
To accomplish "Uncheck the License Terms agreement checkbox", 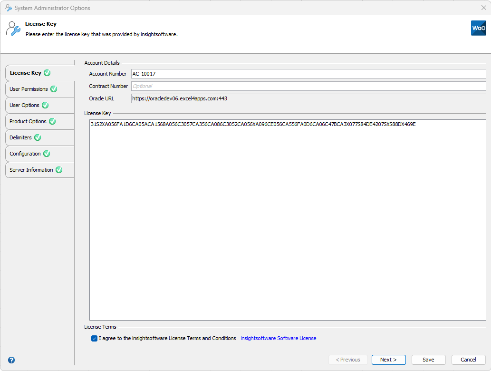I will coord(95,338).
